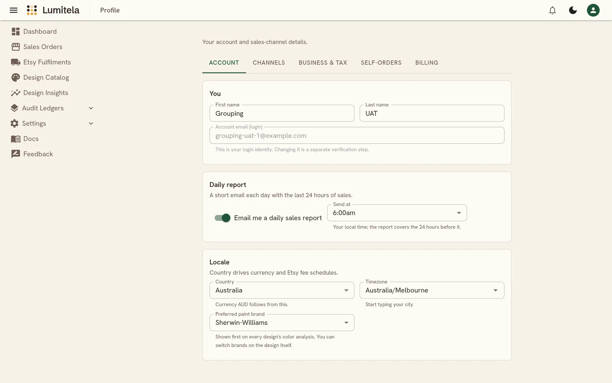The height and width of the screenshot is (383, 612).
Task: Click the Lumitela brand name
Action: point(61,10)
